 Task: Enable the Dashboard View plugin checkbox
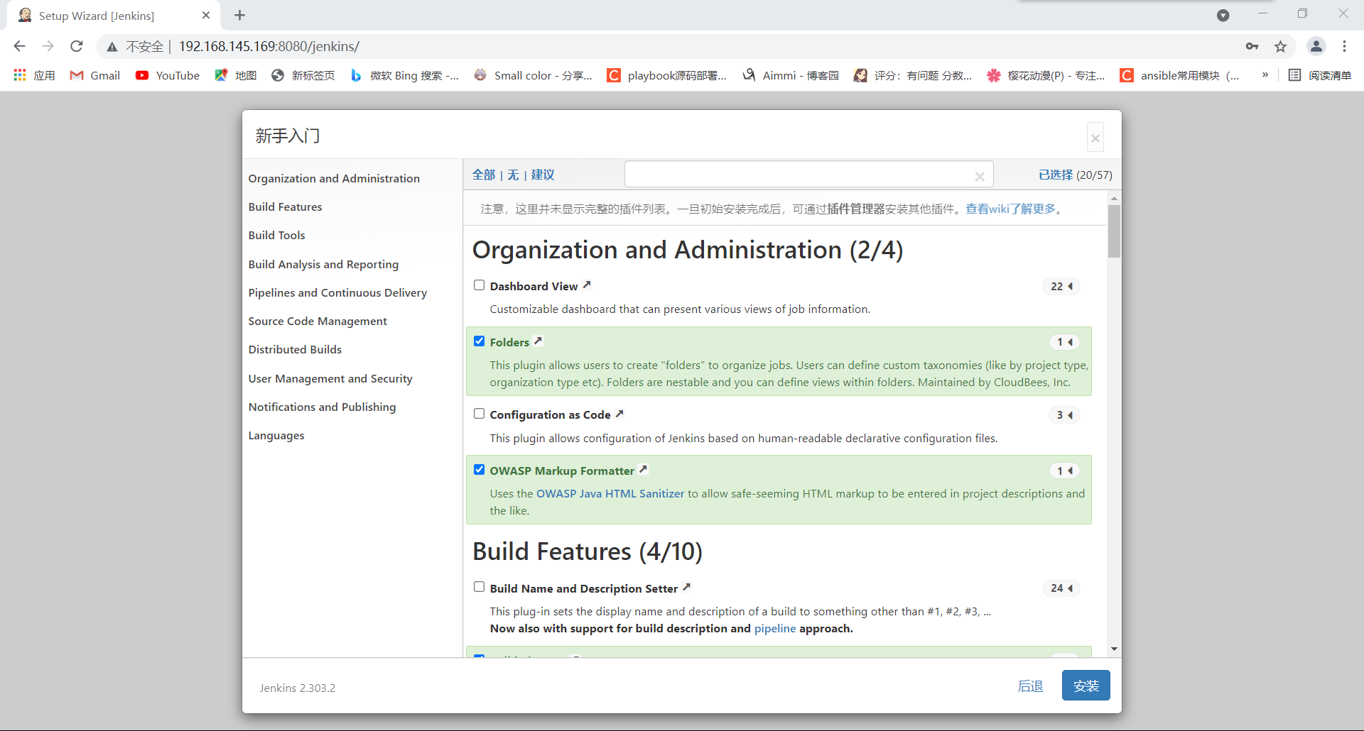(x=480, y=285)
